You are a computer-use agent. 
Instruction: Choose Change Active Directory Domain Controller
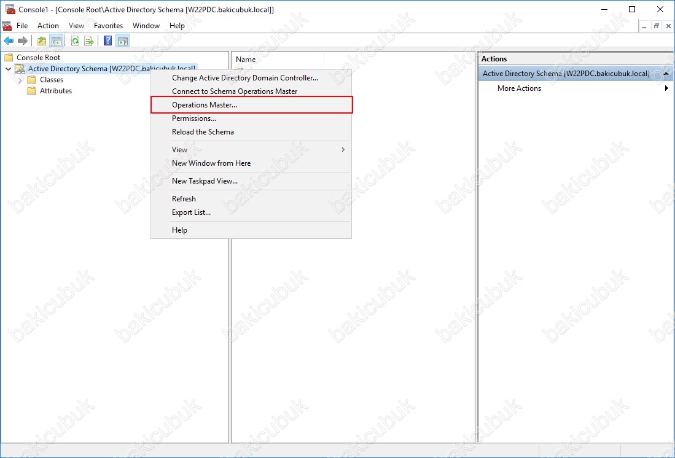251,78
